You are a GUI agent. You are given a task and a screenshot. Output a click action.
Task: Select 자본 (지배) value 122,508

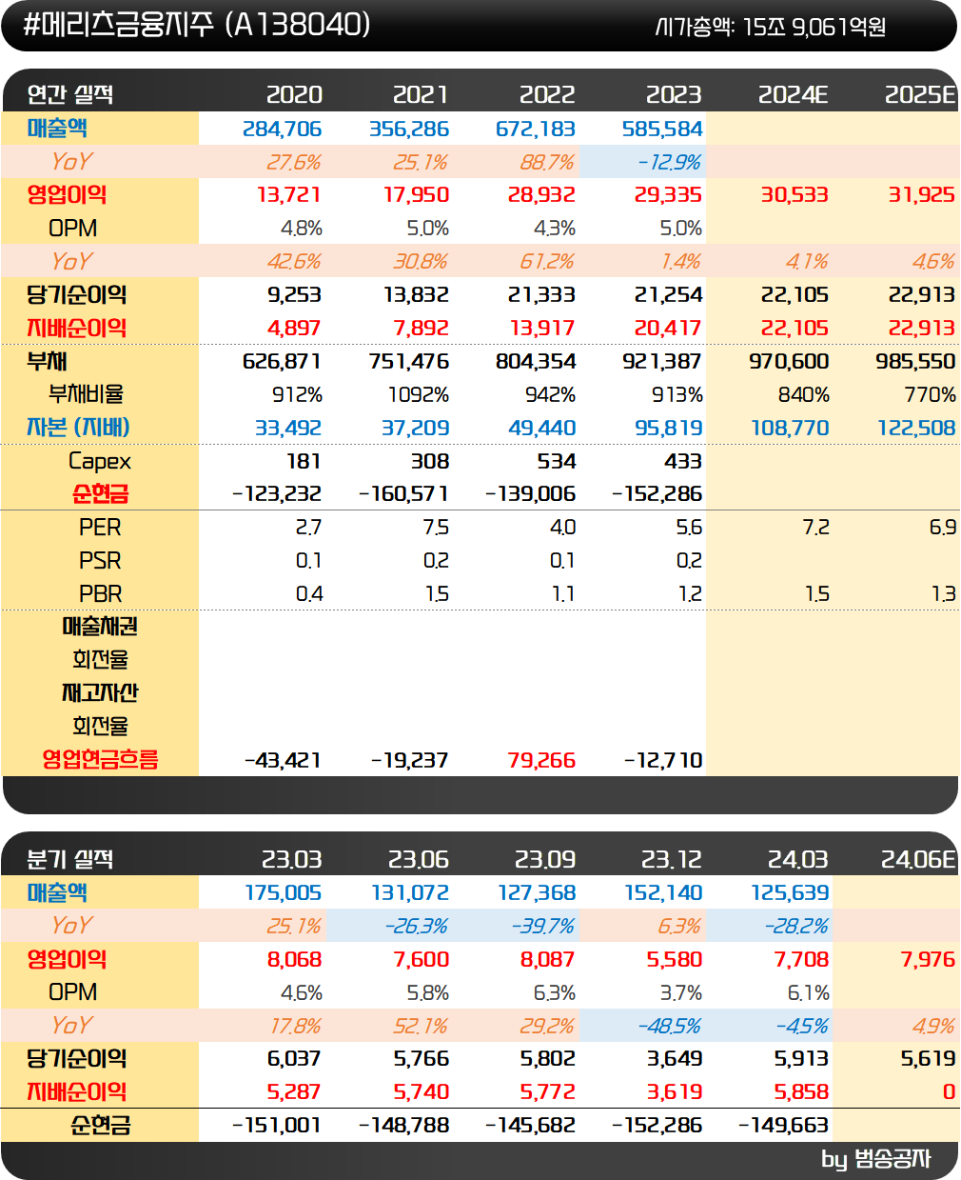pyautogui.click(x=916, y=428)
